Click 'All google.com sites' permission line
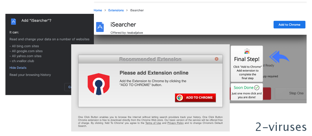Image resolution: width=312 pixels, height=136 pixels. coord(26,51)
